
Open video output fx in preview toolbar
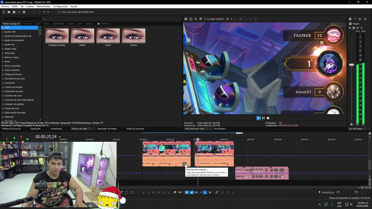(x=196, y=19)
